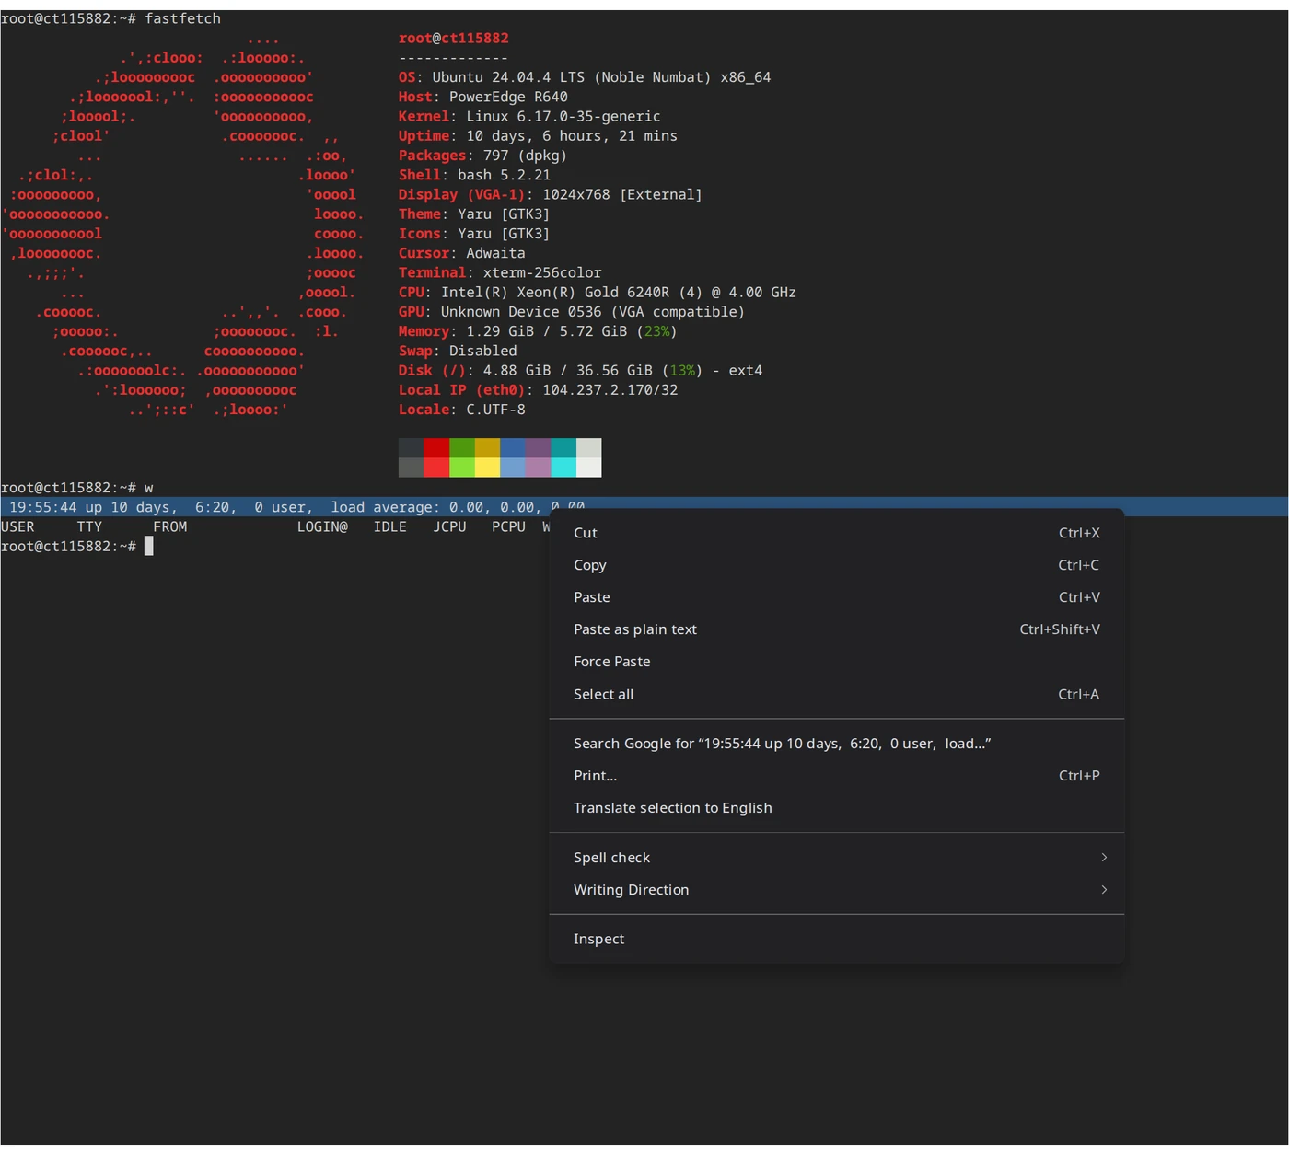The image size is (1289, 1155).
Task: Expand the Spell check submenu arrow
Action: [1104, 858]
